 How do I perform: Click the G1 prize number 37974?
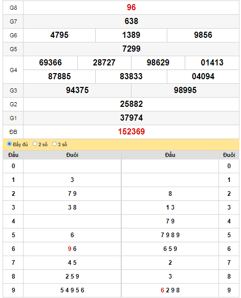tap(132, 118)
